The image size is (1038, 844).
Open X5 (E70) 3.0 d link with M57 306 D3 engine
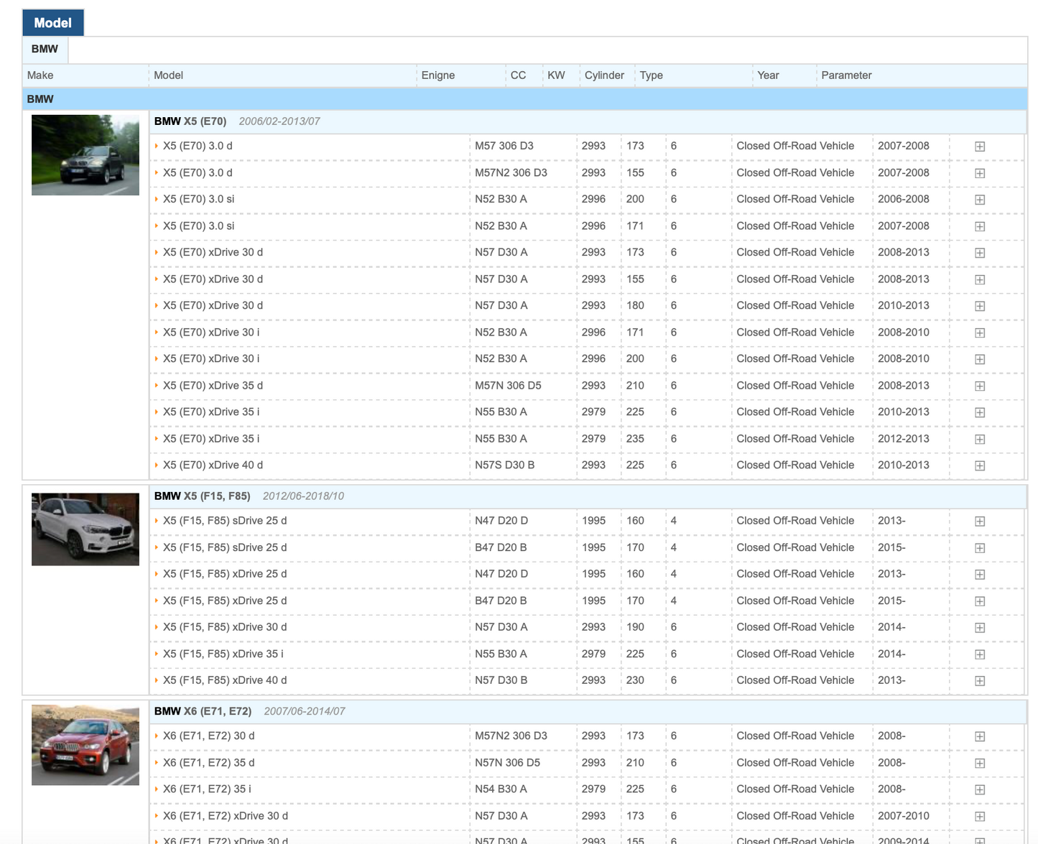pyautogui.click(x=198, y=146)
